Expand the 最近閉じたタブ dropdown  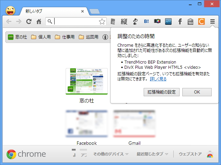pos(152,154)
